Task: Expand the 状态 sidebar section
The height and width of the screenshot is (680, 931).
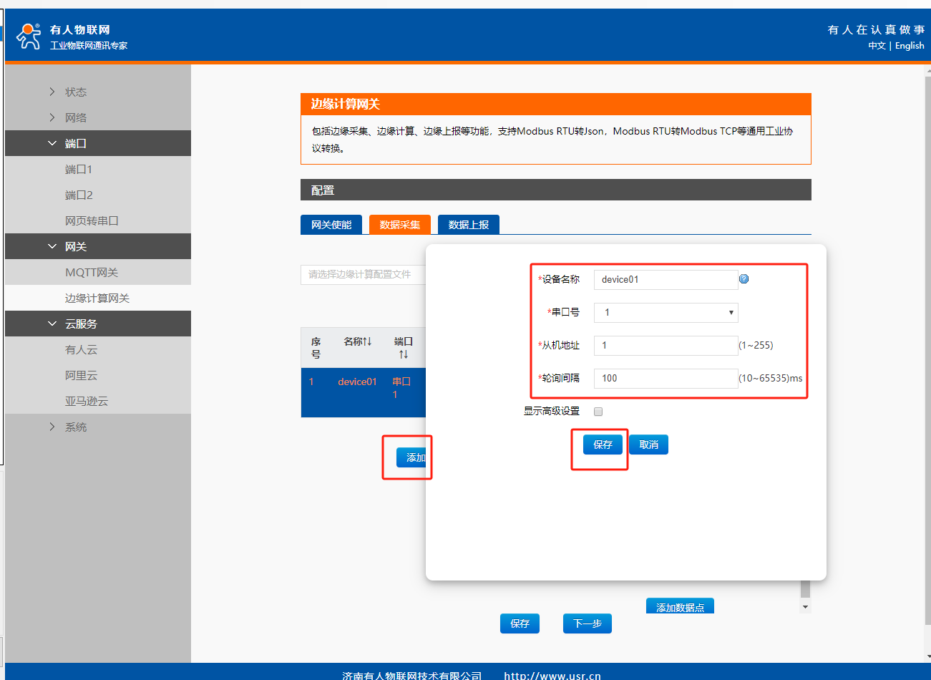Action: click(x=75, y=92)
